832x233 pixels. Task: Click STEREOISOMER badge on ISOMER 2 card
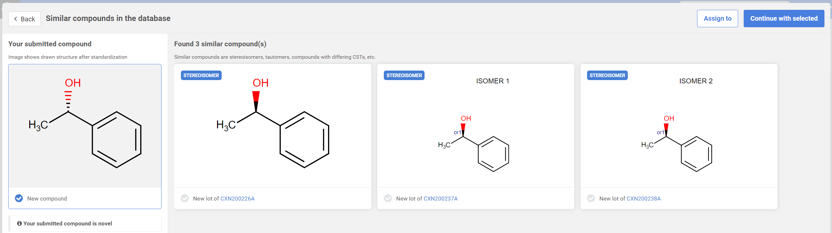point(607,75)
